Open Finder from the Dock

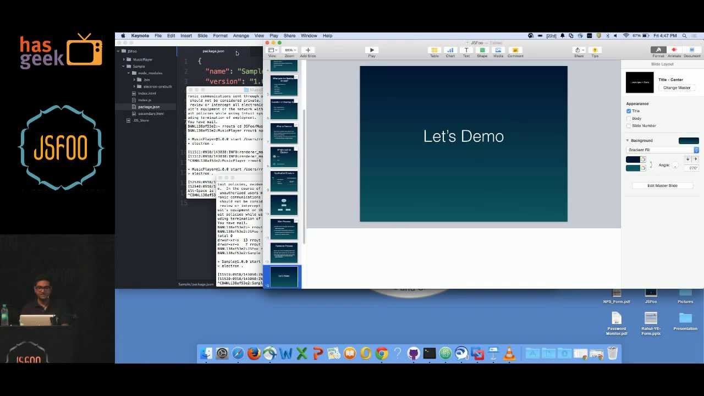point(206,354)
